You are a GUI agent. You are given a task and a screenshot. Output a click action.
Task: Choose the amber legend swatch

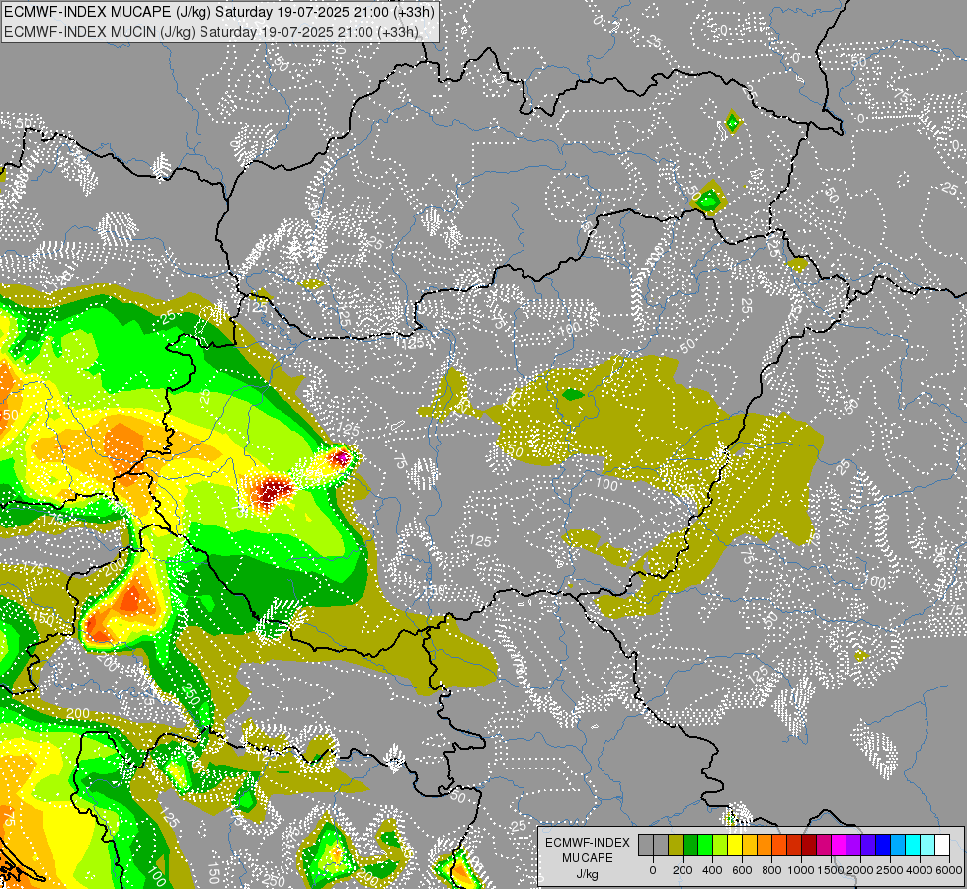[750, 846]
